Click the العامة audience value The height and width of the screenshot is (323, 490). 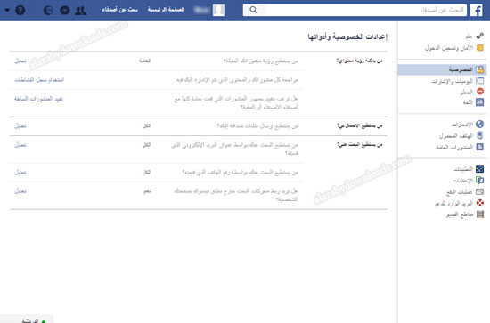[x=144, y=61]
